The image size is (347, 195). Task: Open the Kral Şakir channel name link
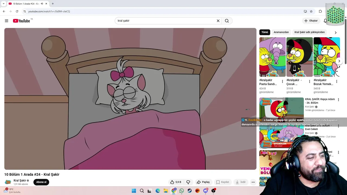click(20, 180)
